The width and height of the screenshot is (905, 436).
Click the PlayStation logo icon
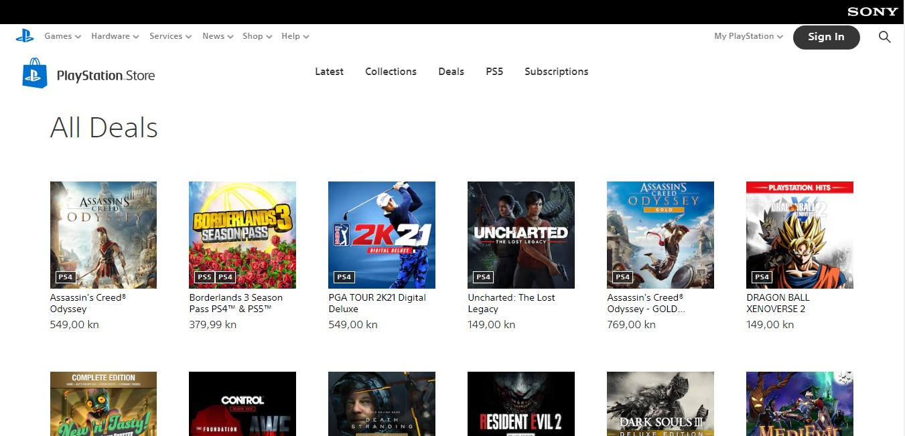pyautogui.click(x=25, y=36)
